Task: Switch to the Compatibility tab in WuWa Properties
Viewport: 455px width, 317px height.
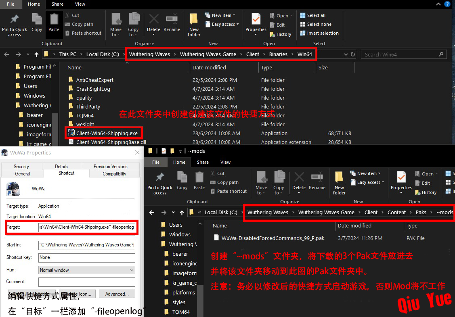Action: click(114, 174)
